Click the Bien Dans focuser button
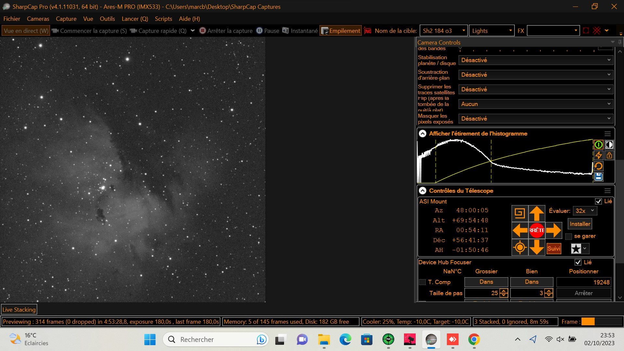The image size is (624, 351). 532,282
